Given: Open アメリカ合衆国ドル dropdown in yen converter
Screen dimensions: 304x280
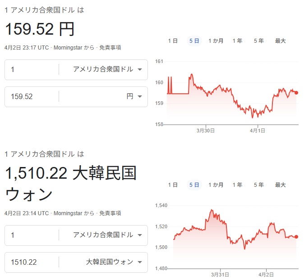Looking at the screenshot, I should pyautogui.click(x=107, y=69).
